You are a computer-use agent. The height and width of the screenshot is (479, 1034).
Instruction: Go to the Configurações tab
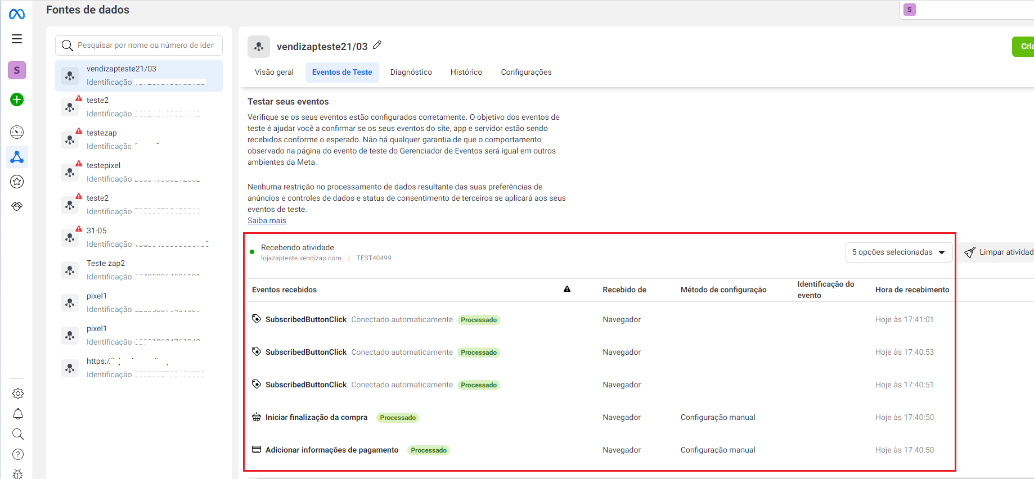(526, 72)
